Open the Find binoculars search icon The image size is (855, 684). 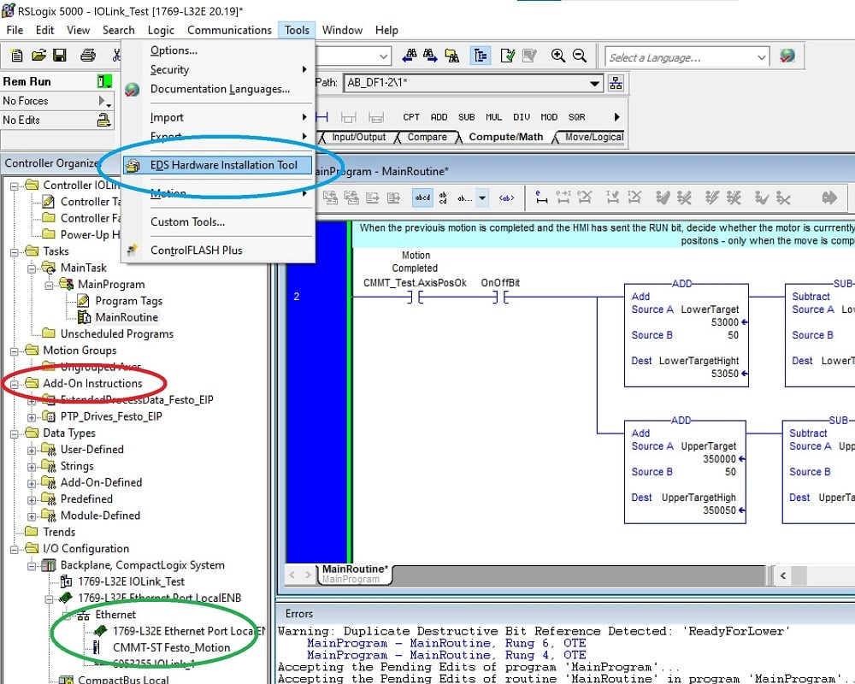(410, 56)
